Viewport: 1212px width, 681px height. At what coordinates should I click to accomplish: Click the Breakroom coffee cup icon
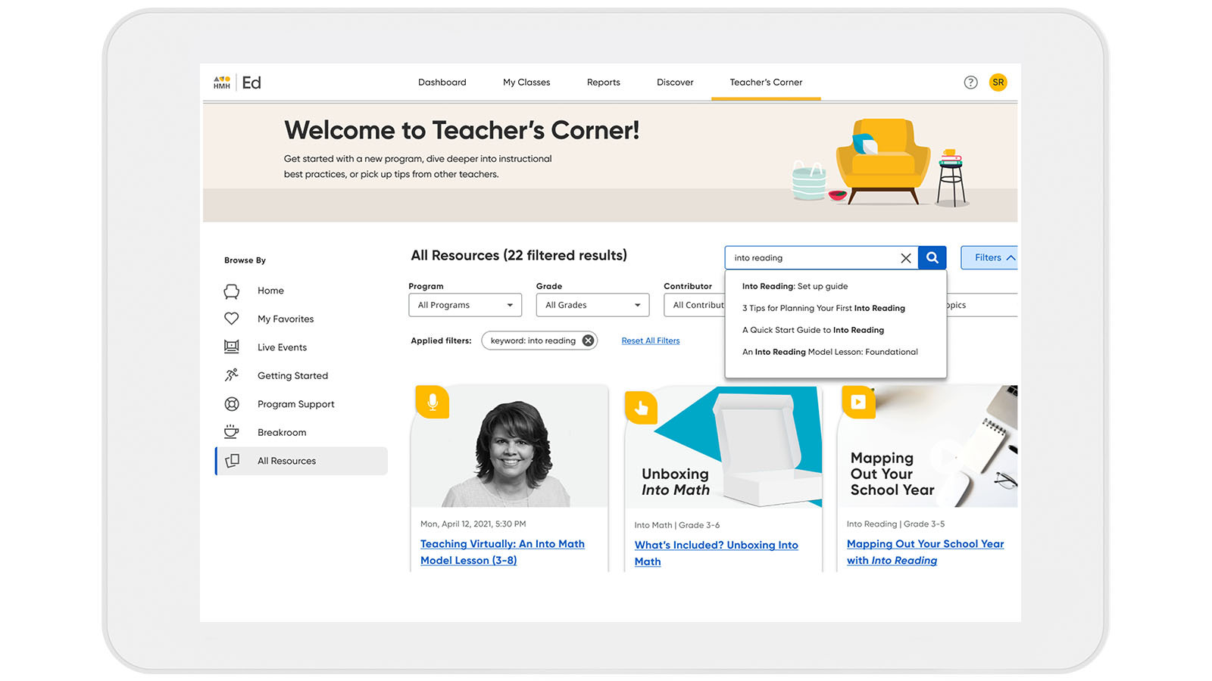click(x=231, y=431)
